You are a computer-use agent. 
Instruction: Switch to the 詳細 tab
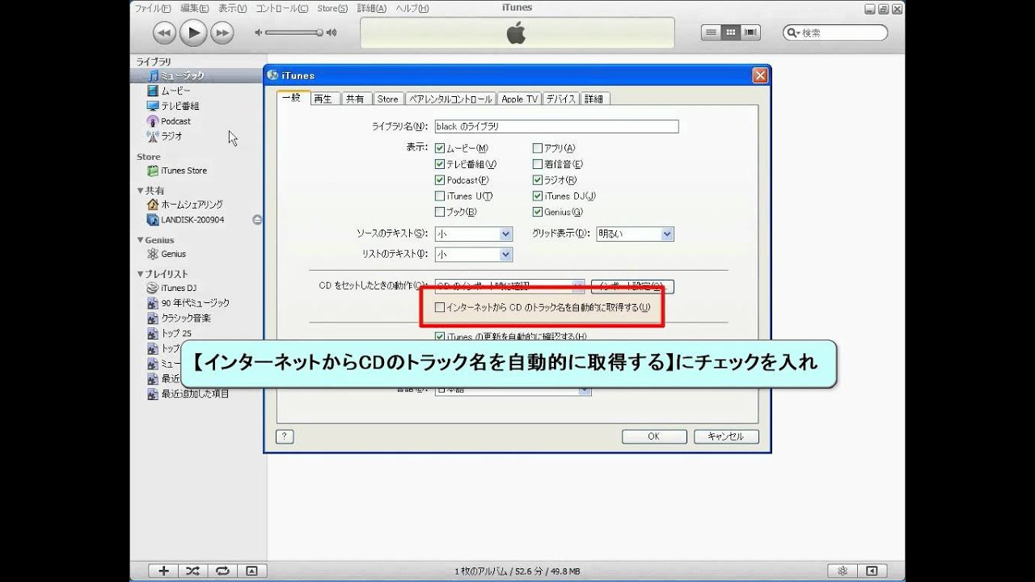coord(594,99)
